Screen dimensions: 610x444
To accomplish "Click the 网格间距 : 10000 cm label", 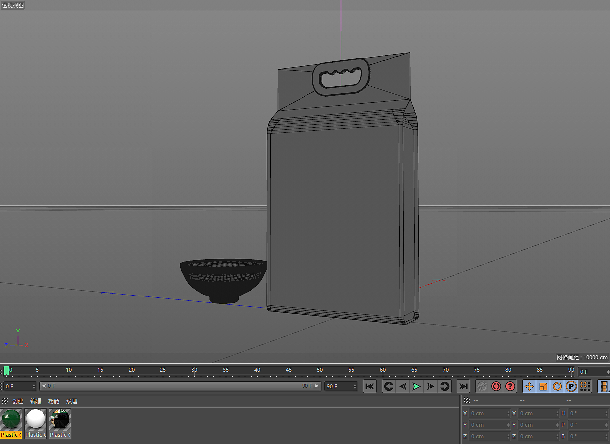I will [x=582, y=357].
